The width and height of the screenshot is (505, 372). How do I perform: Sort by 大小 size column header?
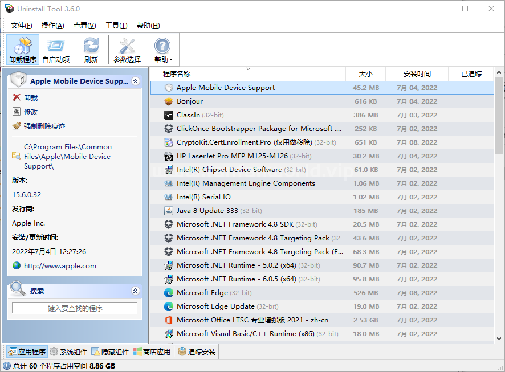pyautogui.click(x=366, y=73)
